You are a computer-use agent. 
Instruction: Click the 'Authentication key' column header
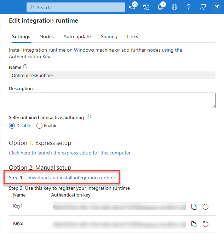click(71, 195)
